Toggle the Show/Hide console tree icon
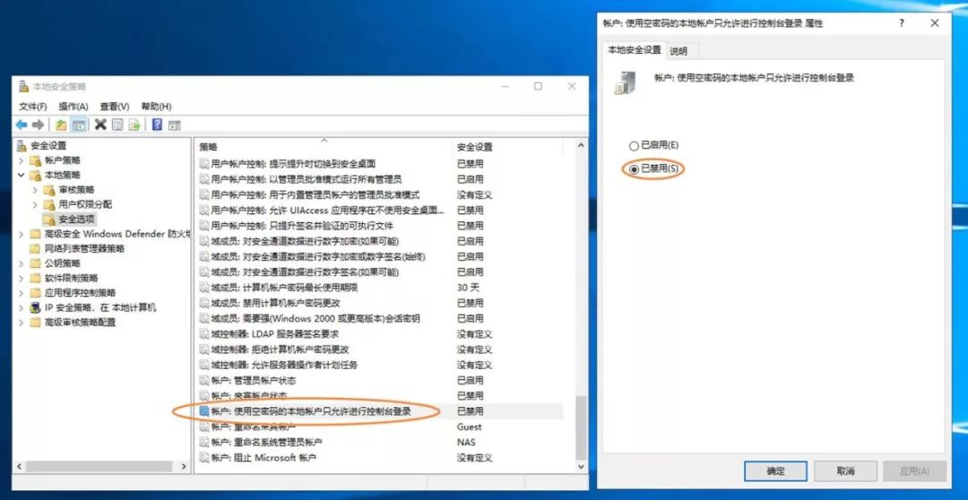 pos(79,125)
